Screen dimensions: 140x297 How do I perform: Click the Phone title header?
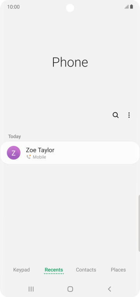coord(70,62)
